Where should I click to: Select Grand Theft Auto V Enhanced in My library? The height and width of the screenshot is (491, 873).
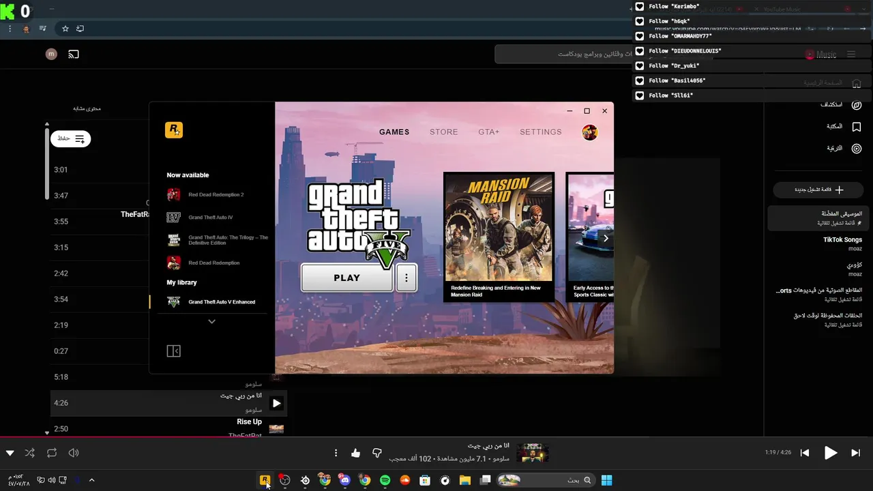click(211, 301)
